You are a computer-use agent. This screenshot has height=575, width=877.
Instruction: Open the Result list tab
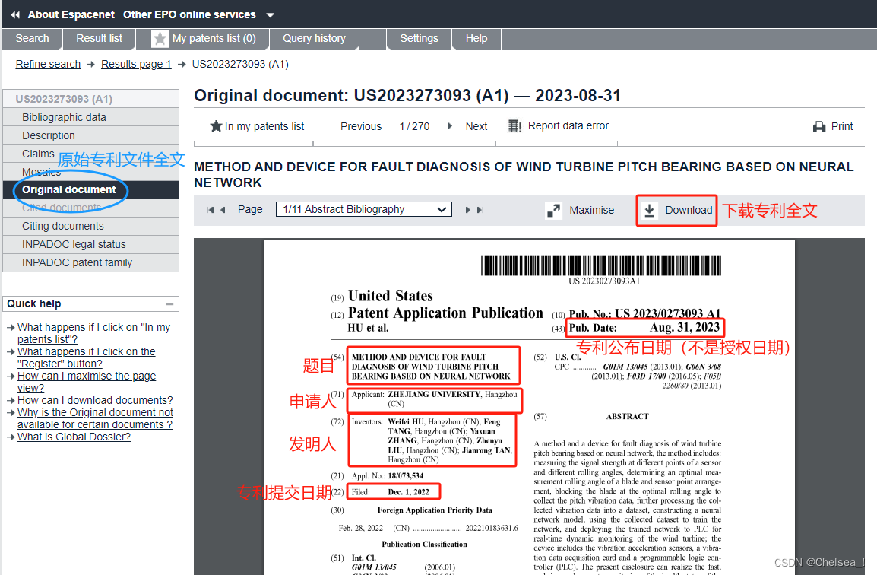(99, 39)
